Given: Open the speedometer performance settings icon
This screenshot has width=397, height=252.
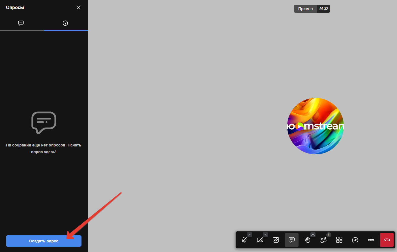Looking at the screenshot, I should (x=355, y=240).
